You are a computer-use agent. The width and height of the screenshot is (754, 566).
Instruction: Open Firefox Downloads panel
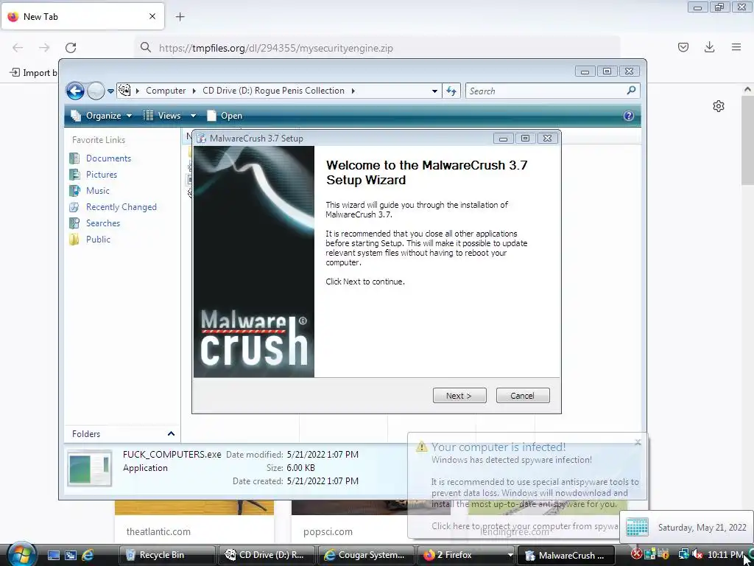point(709,47)
